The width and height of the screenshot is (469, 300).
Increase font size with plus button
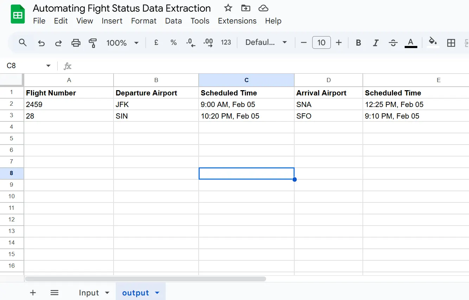(339, 42)
